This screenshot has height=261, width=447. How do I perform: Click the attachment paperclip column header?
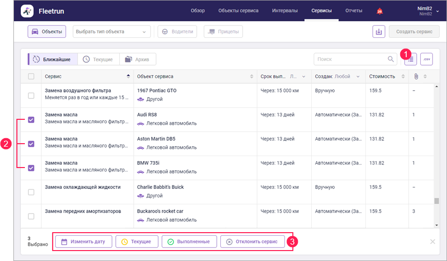pyautogui.click(x=416, y=77)
